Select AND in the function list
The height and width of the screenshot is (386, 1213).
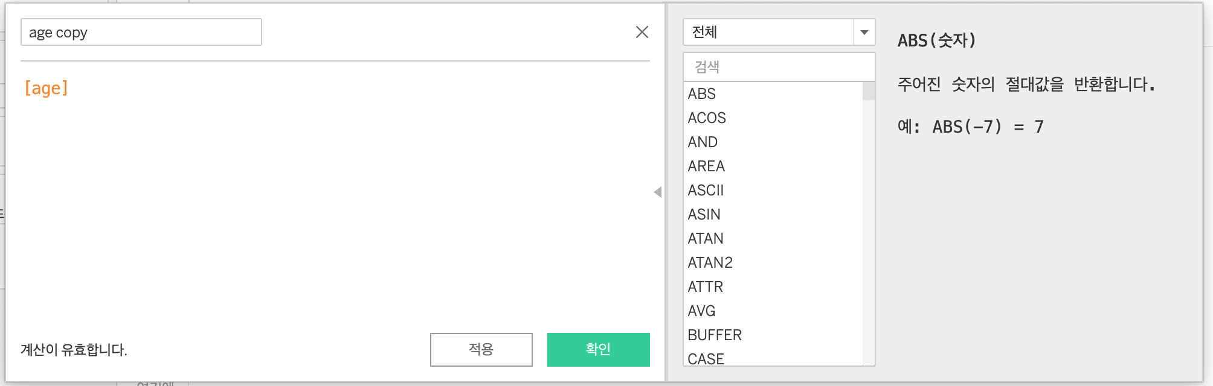tap(773, 142)
